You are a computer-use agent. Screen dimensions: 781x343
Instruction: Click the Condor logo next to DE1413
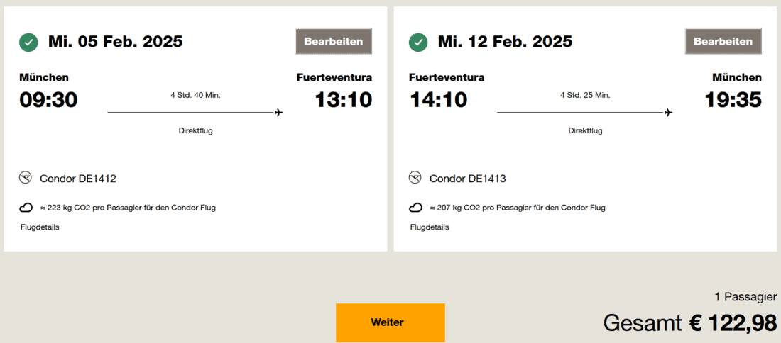[416, 178]
